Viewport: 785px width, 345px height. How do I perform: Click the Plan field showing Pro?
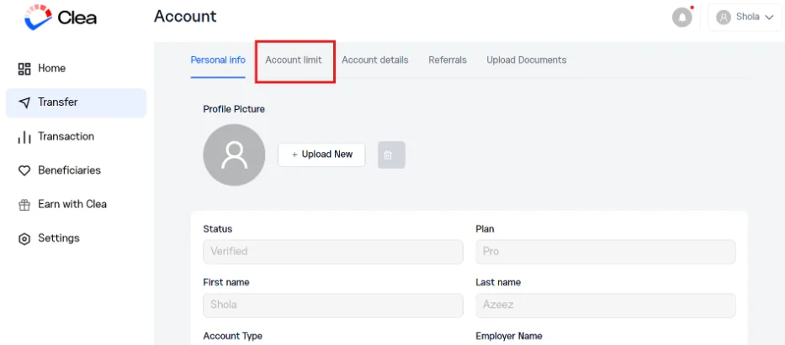(x=606, y=252)
